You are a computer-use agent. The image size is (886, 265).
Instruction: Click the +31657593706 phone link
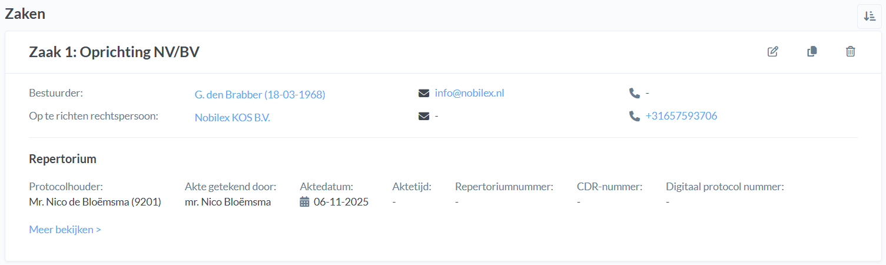(x=681, y=116)
